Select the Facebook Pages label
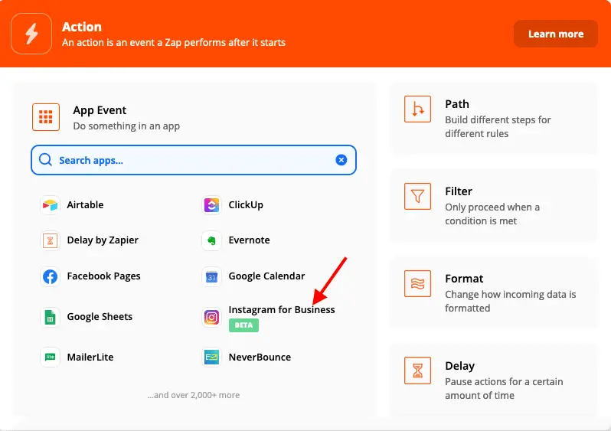The image size is (611, 431). pyautogui.click(x=103, y=276)
